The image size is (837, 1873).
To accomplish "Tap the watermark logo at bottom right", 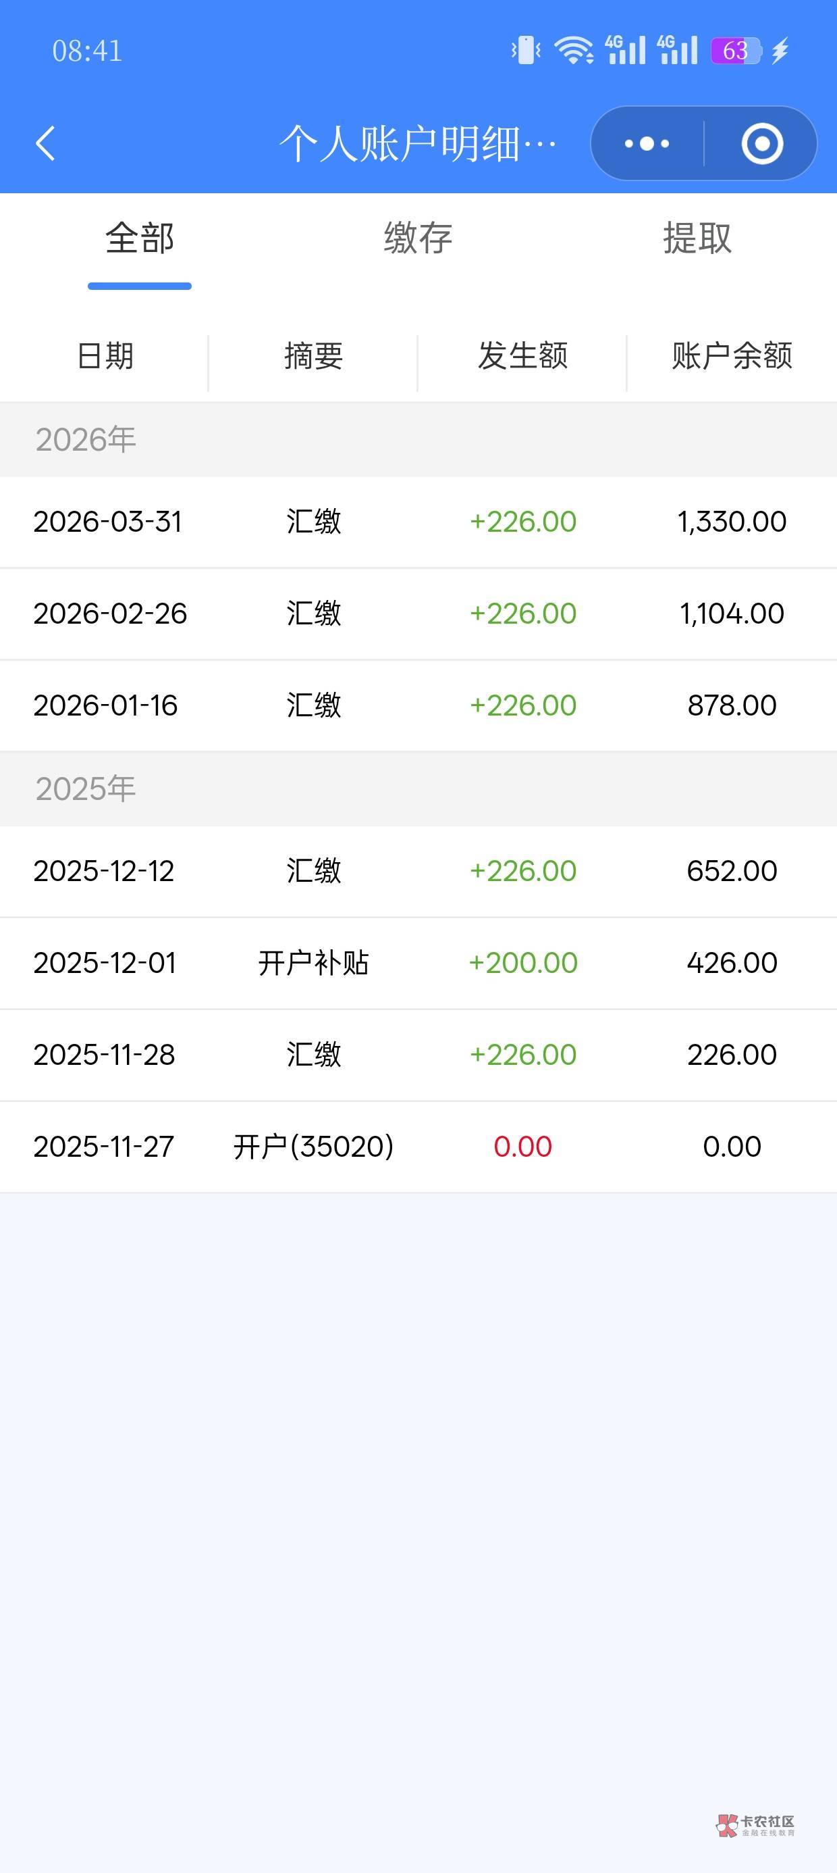I will (755, 1825).
